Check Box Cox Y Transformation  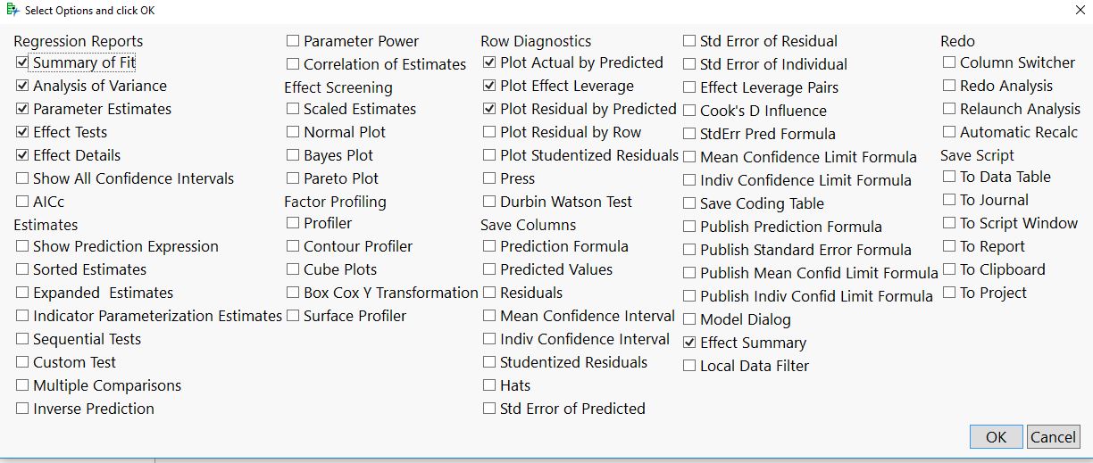293,294
